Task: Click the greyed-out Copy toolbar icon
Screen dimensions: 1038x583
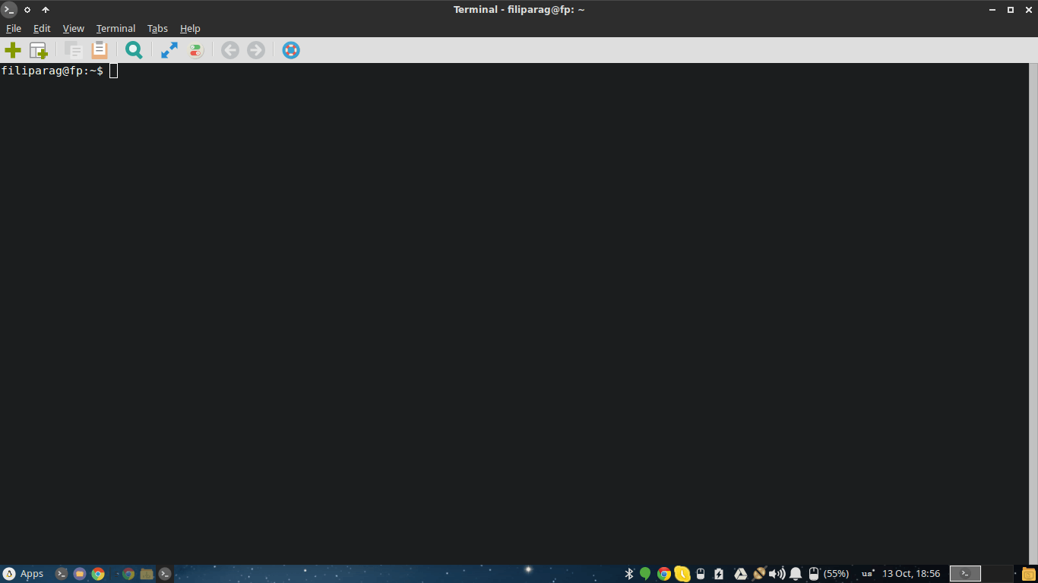Action: tap(74, 50)
